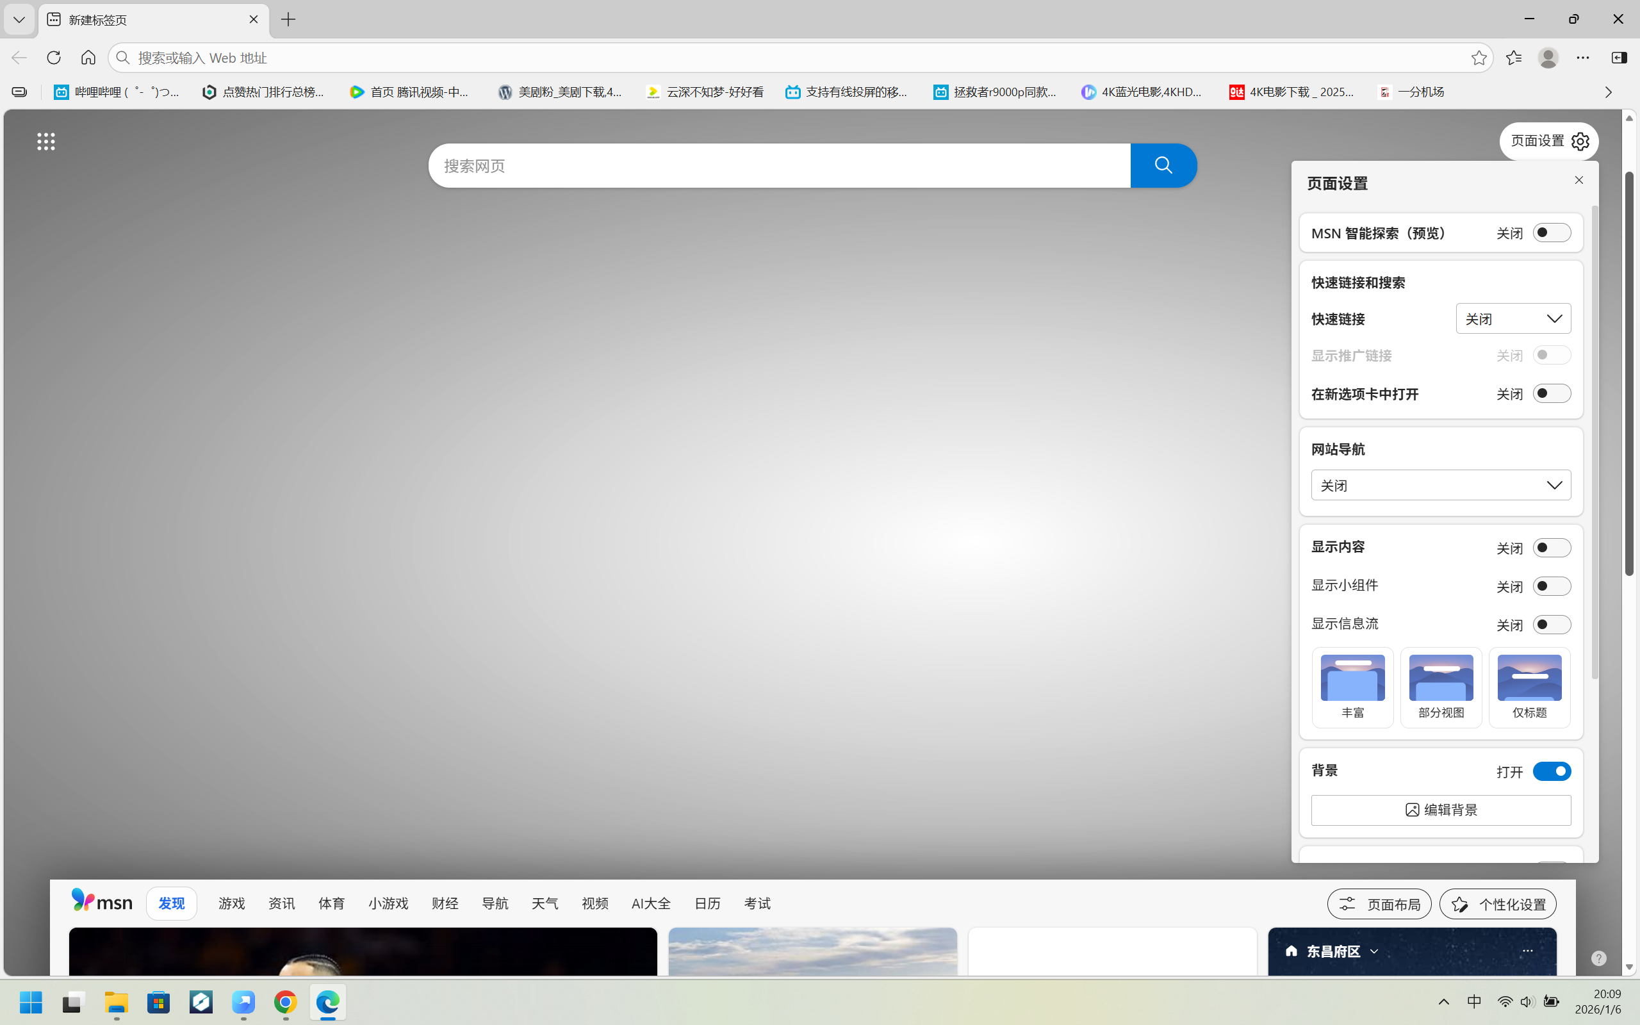Toggle 显示推广链接 switch

[x=1552, y=355]
